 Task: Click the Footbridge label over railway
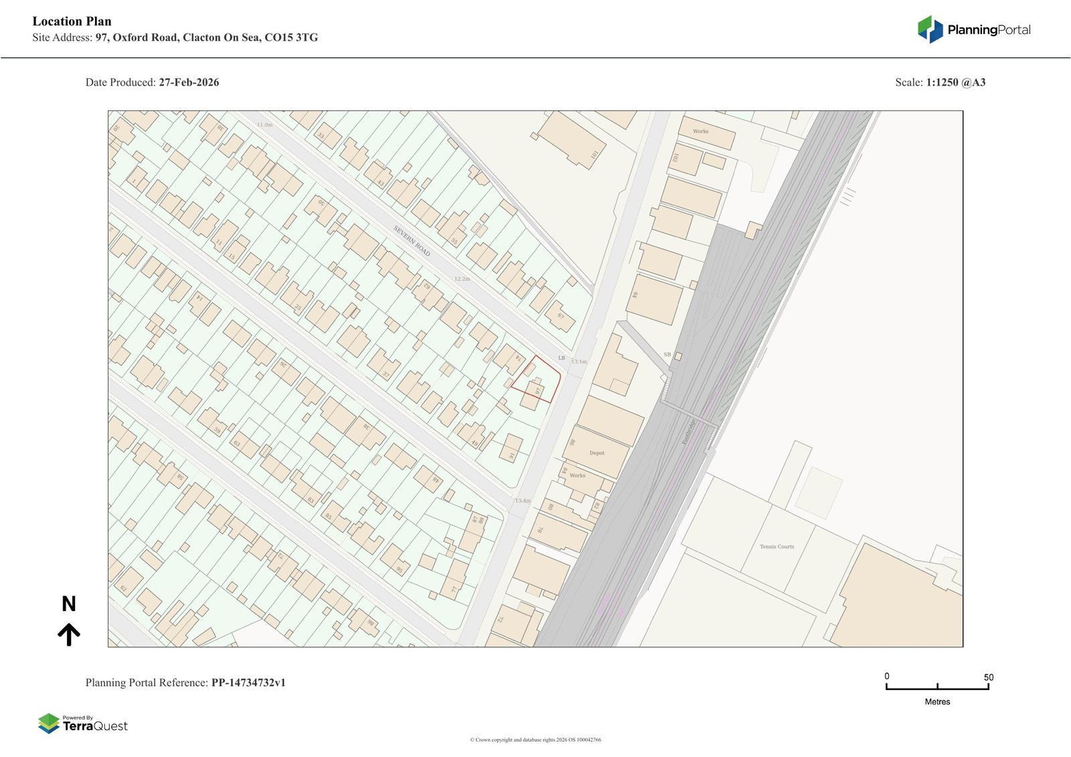(689, 432)
